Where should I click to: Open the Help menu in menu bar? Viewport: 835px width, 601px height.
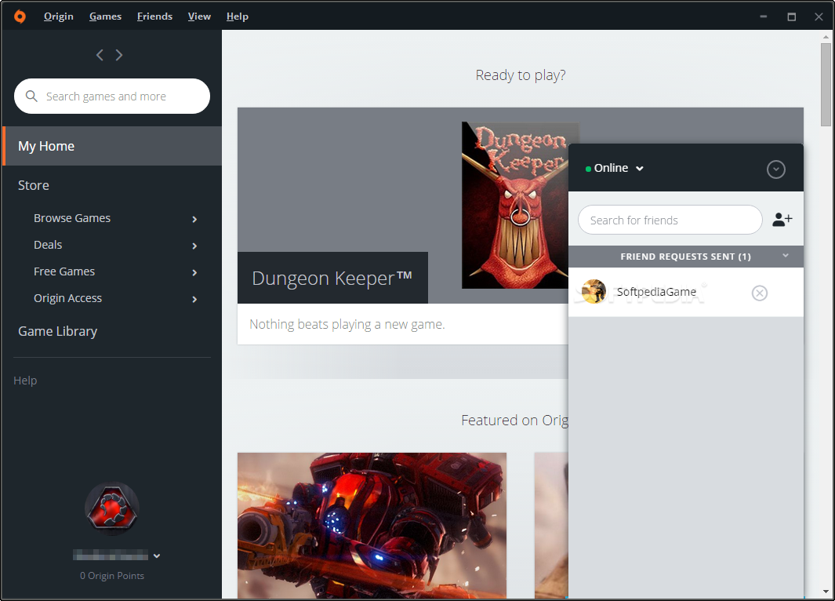tap(238, 16)
